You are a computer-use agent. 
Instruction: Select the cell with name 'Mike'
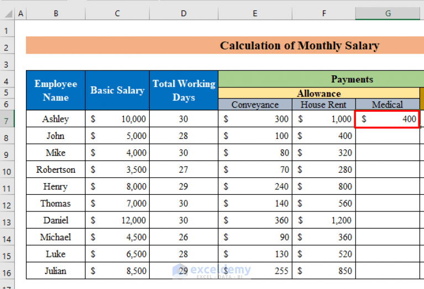(56, 152)
